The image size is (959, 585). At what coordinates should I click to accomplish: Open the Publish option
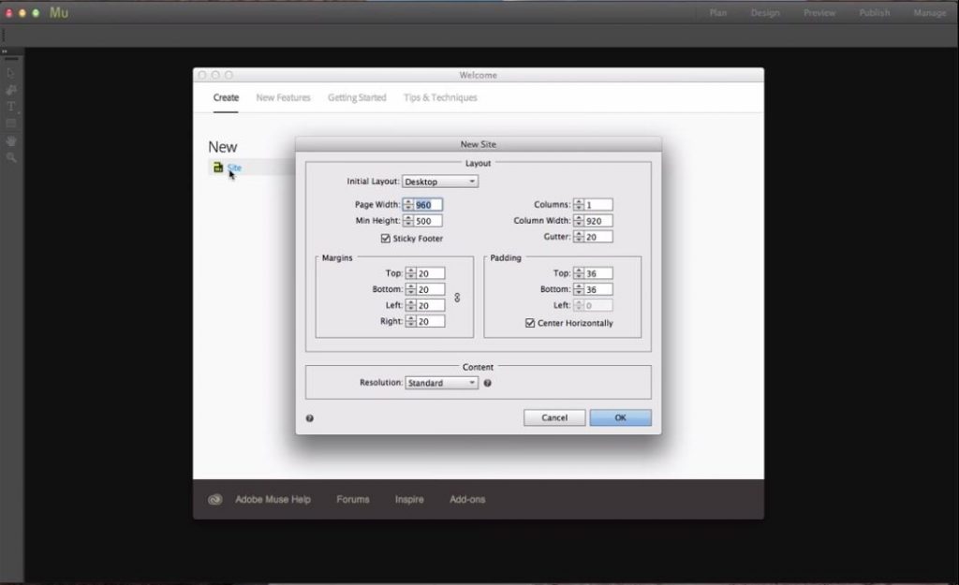(875, 13)
